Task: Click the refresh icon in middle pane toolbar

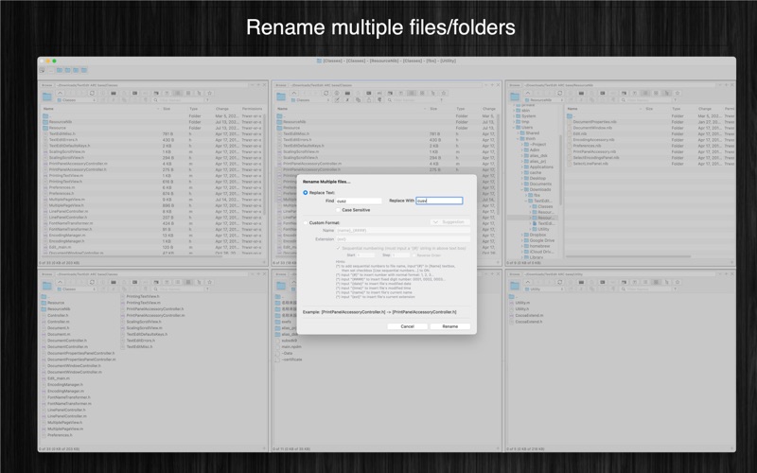Action: click(x=326, y=93)
